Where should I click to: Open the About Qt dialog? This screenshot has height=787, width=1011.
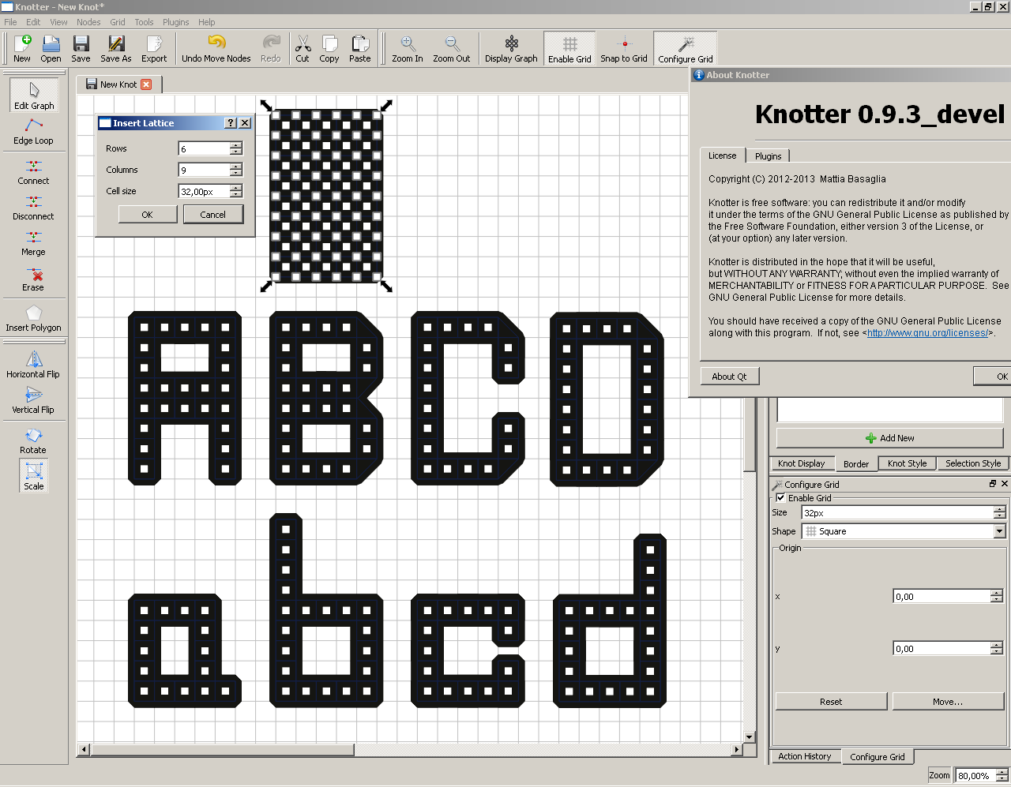(x=730, y=377)
